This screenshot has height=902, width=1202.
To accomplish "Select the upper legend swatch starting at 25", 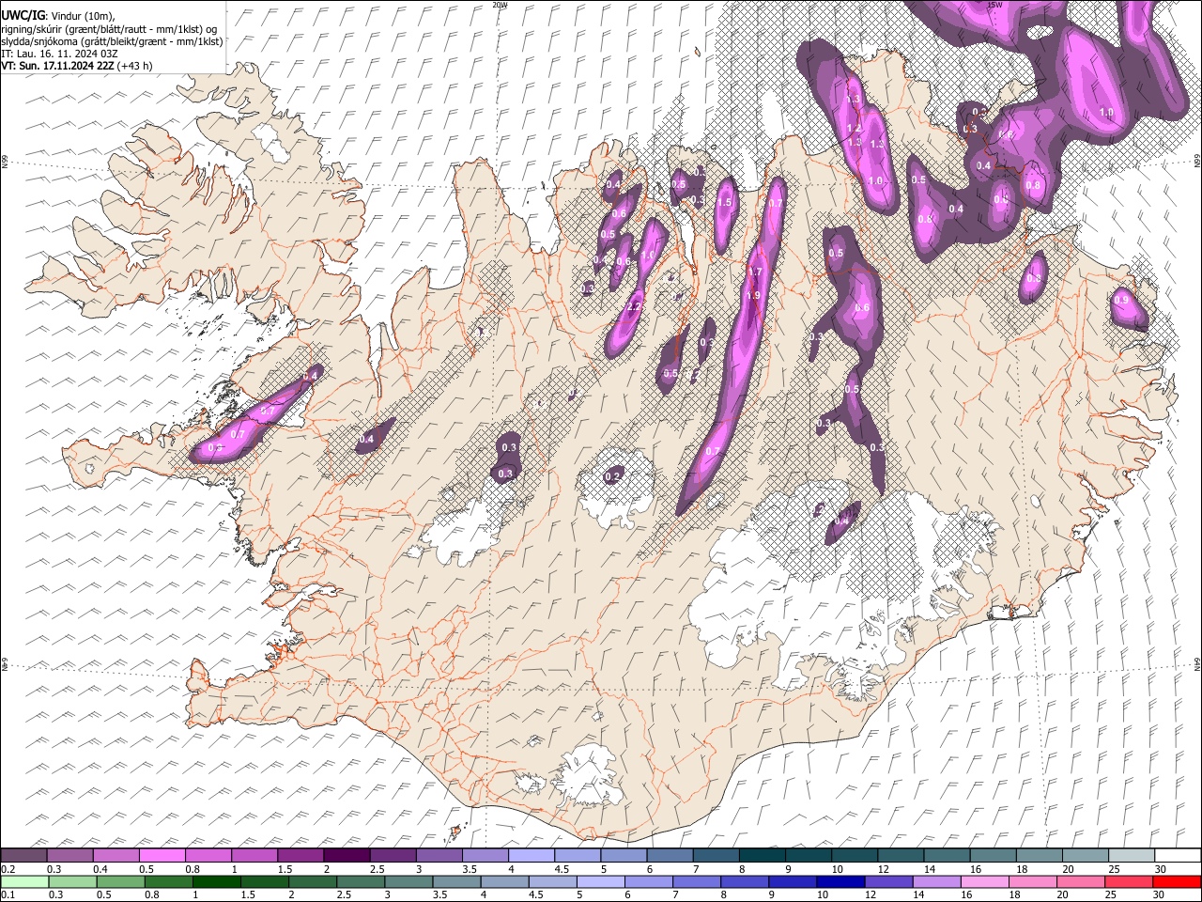I will point(1131,855).
